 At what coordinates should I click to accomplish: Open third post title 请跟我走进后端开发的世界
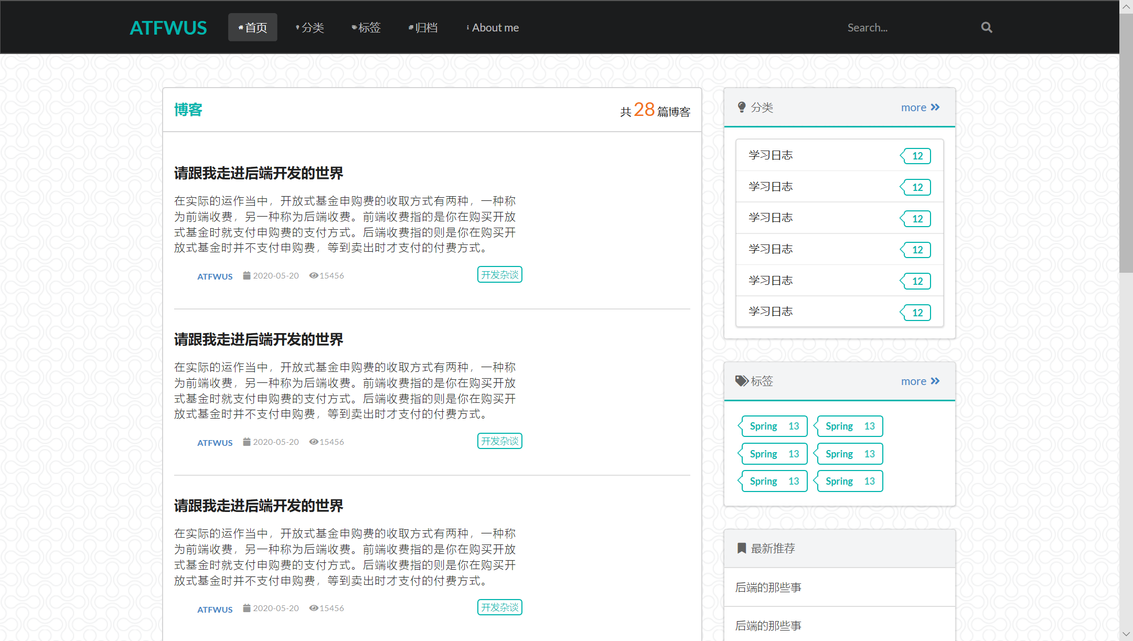259,506
